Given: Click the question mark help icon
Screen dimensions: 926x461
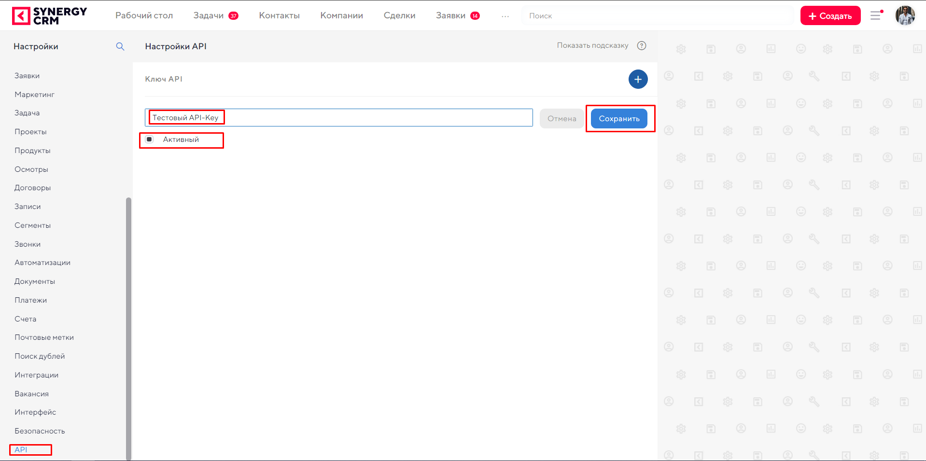Looking at the screenshot, I should tap(642, 45).
